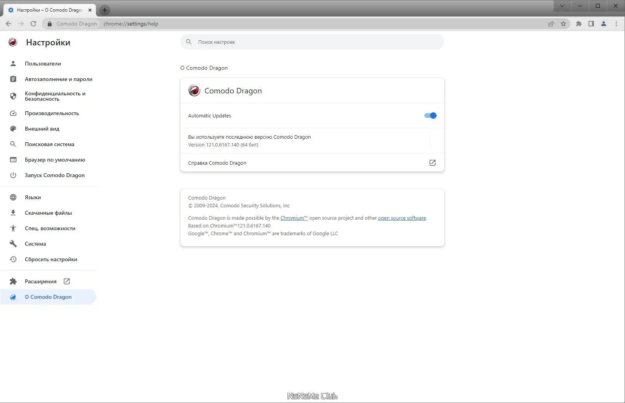Bookmark this page with star icon

click(x=563, y=24)
